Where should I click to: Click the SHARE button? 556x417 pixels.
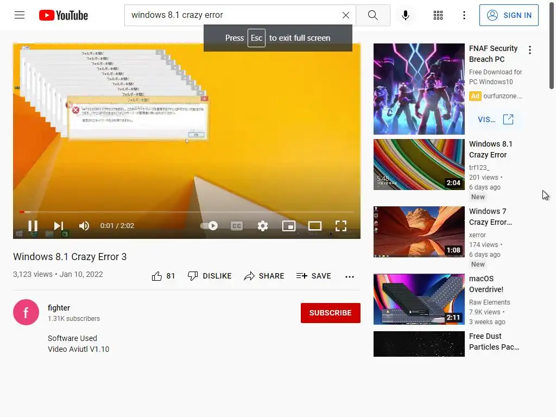point(264,276)
